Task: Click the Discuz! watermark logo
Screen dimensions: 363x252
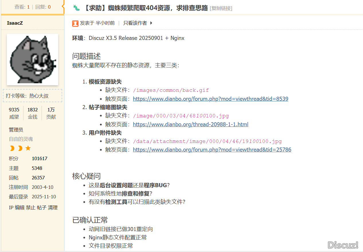Action: (343, 245)
